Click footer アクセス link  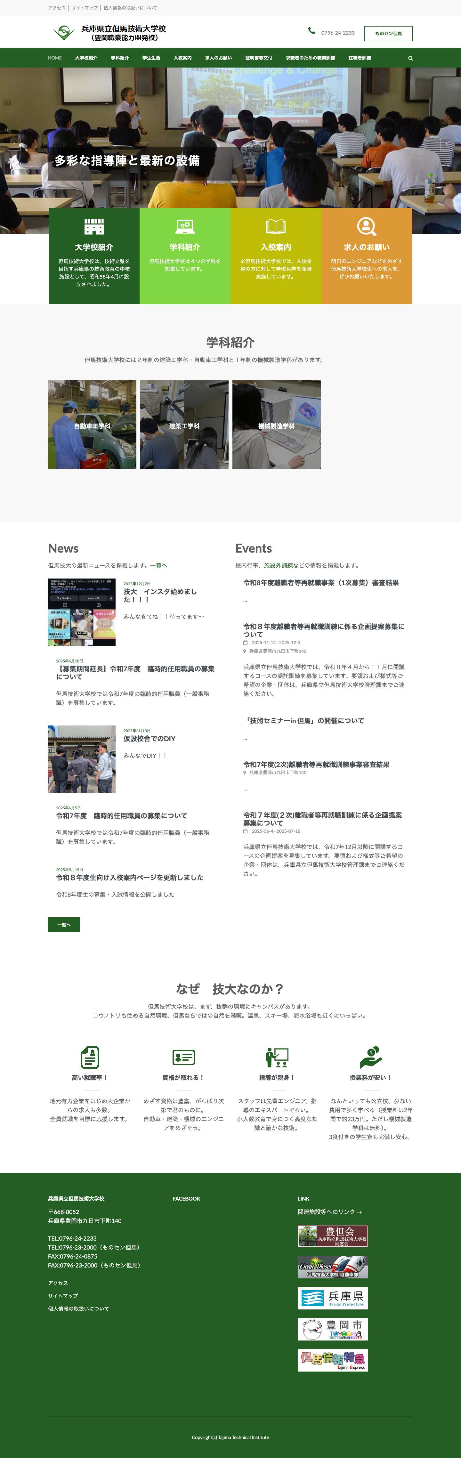pos(58,1283)
